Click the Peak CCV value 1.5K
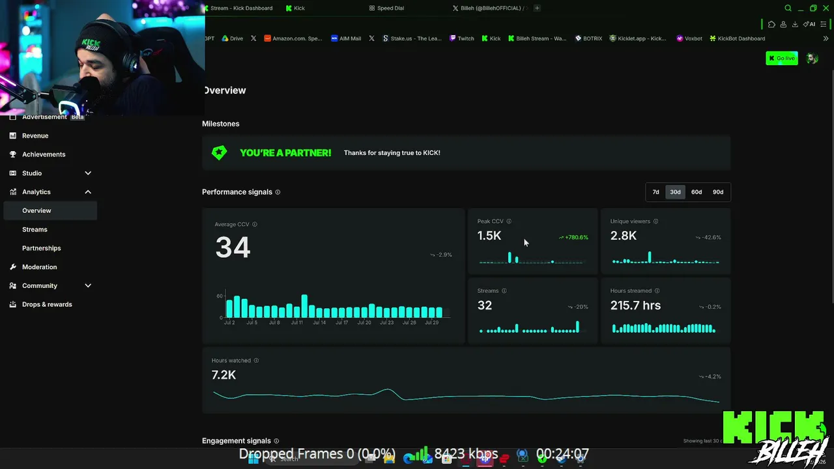Screen dimensions: 834x469 coord(489,236)
